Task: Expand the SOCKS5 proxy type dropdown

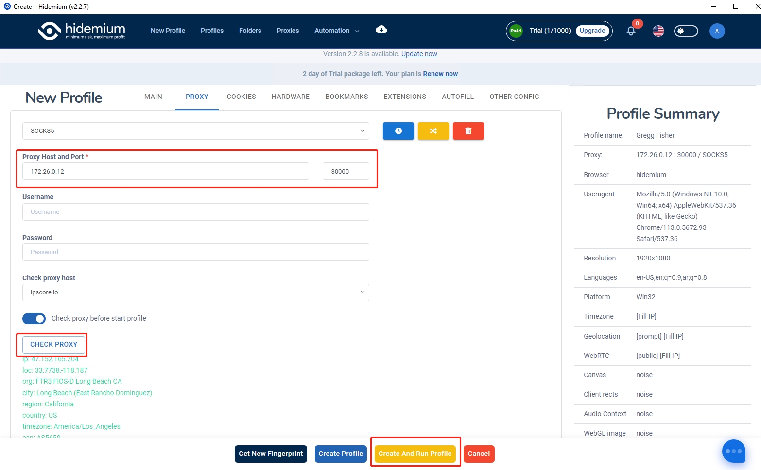Action: coord(195,131)
